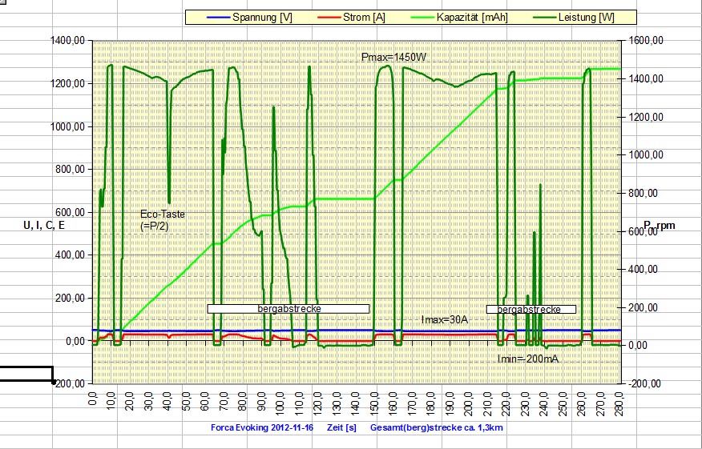Click the Pmax=1450W annotation

click(393, 56)
